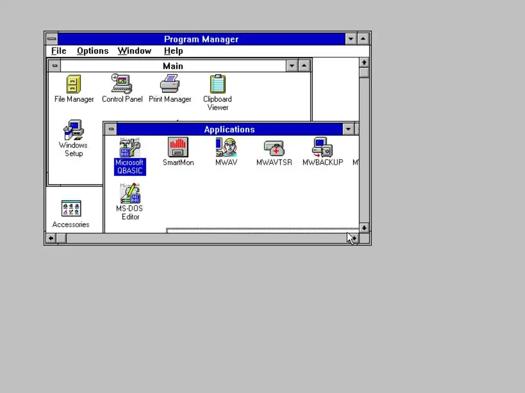This screenshot has width=525, height=393.
Task: Select the MWBACKUP icon
Action: click(x=322, y=151)
